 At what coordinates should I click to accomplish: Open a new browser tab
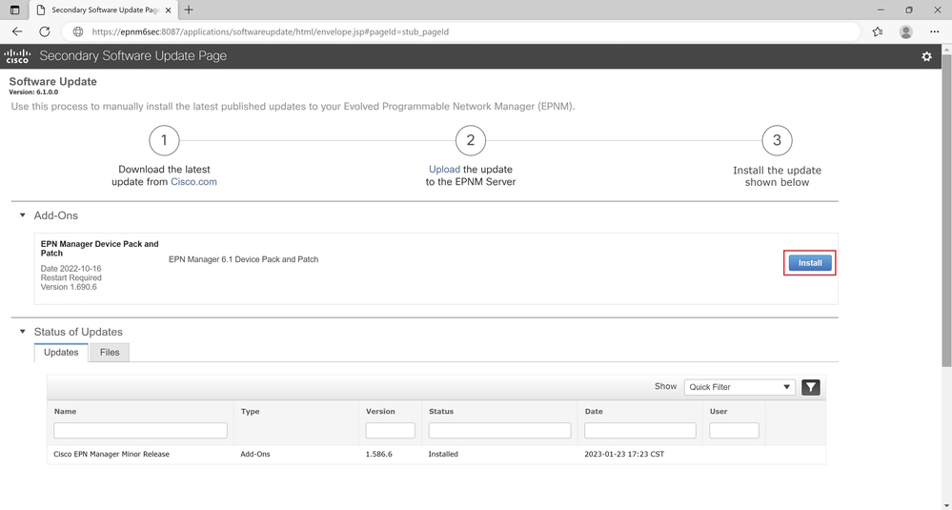(x=189, y=10)
